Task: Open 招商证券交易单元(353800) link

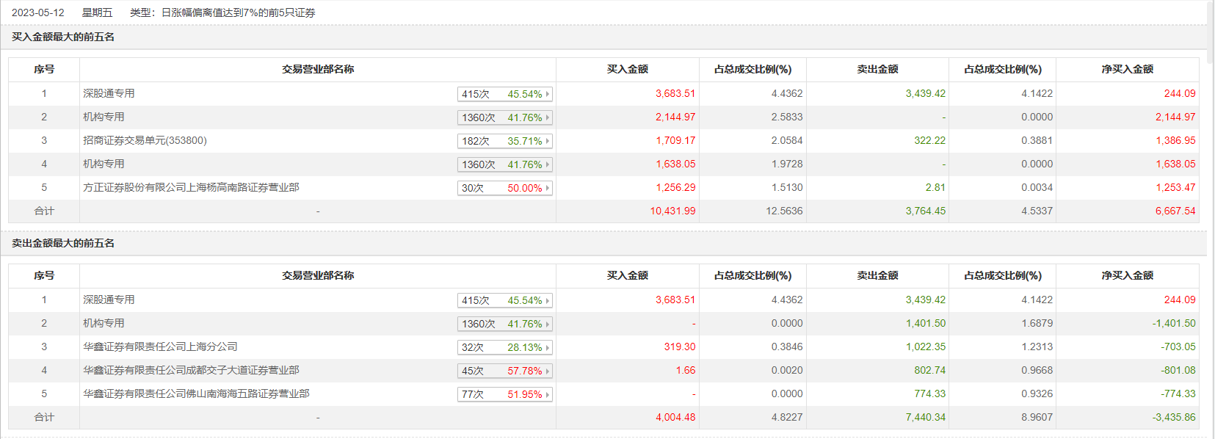Action: point(145,140)
